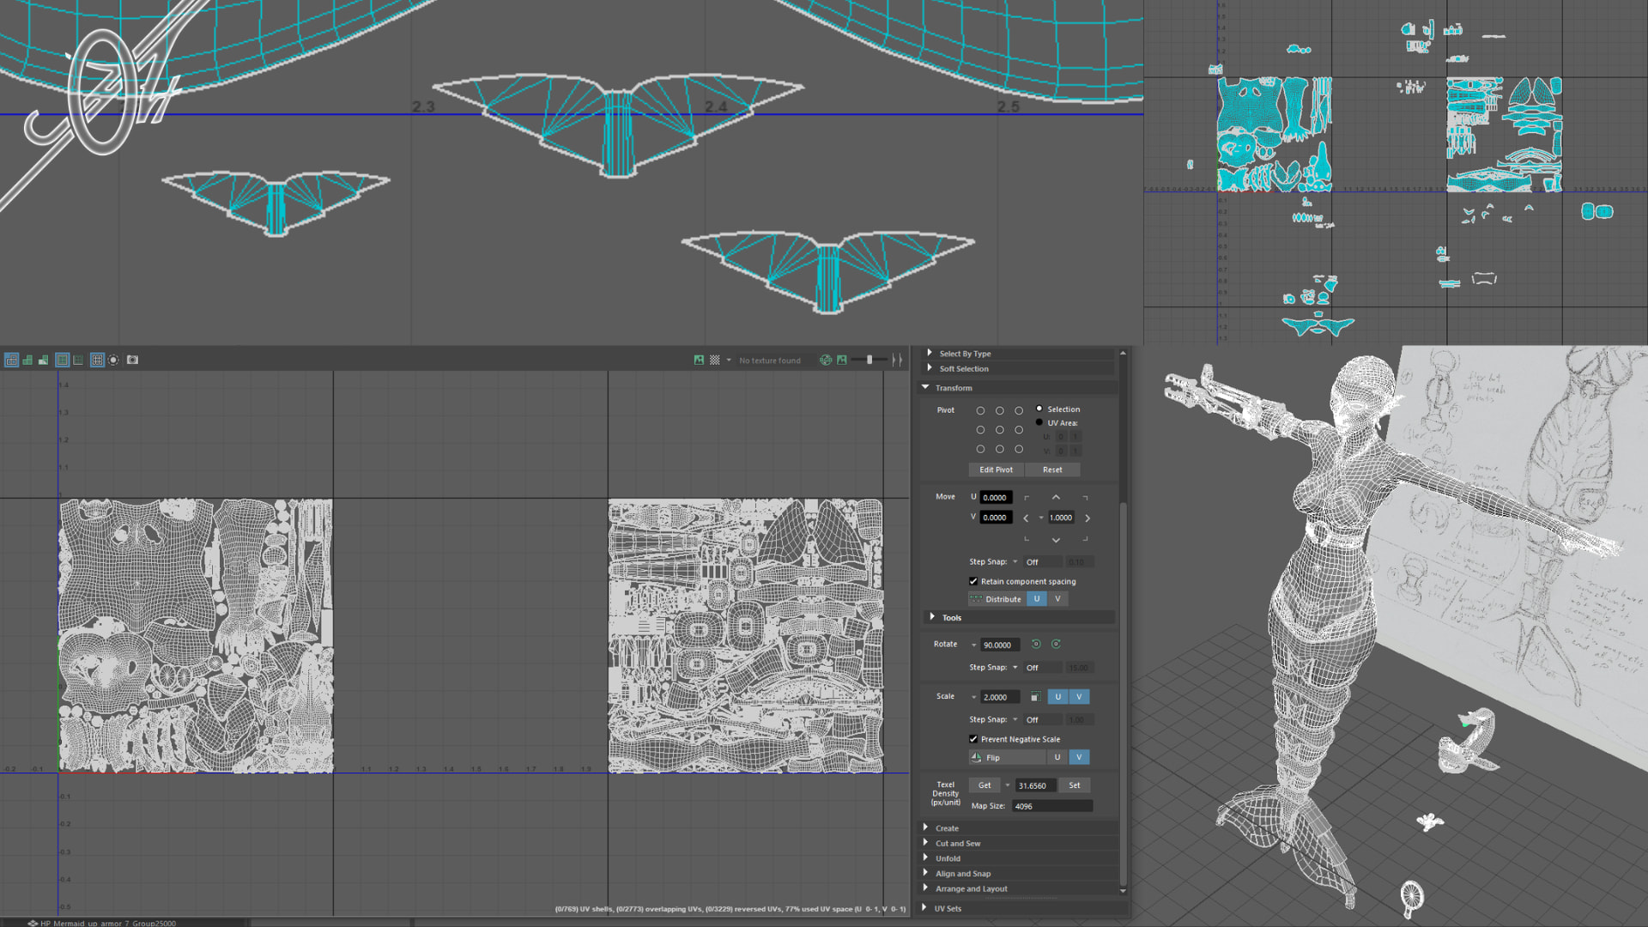
Task: Click the move up arrow
Action: click(x=1056, y=498)
